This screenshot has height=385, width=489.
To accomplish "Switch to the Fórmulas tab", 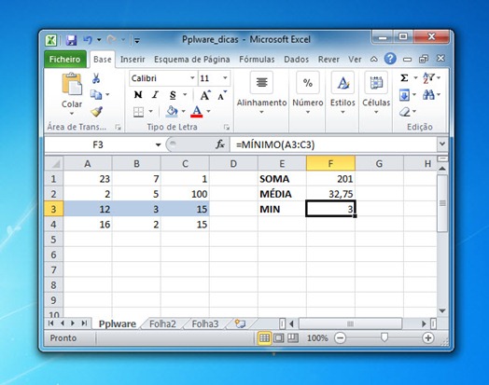I will click(257, 59).
